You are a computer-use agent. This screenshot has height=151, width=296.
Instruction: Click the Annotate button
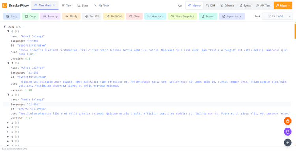tap(155, 16)
